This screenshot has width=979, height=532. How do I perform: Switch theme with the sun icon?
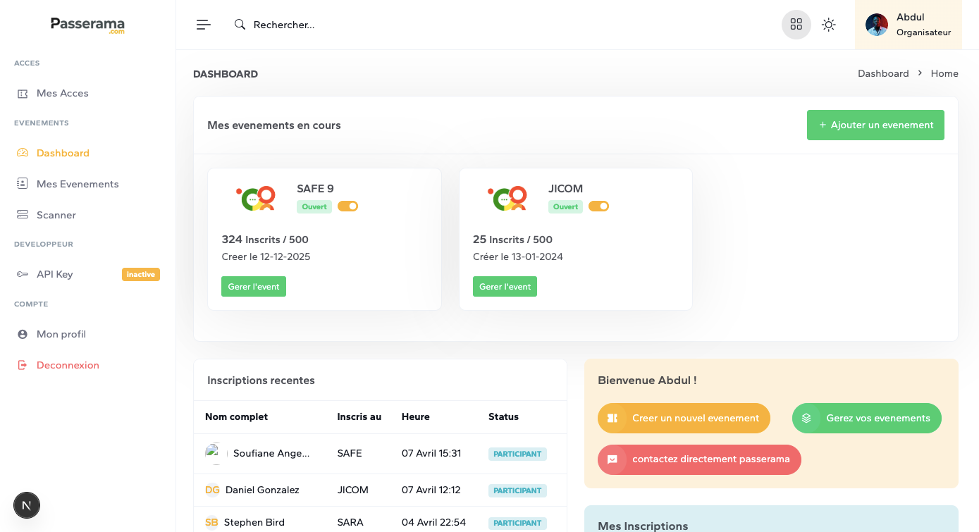(x=829, y=25)
